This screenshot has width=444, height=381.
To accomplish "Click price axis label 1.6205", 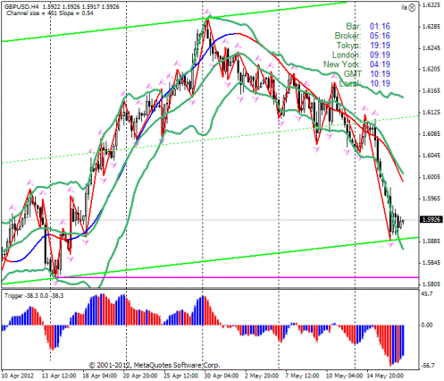I will click(431, 69).
